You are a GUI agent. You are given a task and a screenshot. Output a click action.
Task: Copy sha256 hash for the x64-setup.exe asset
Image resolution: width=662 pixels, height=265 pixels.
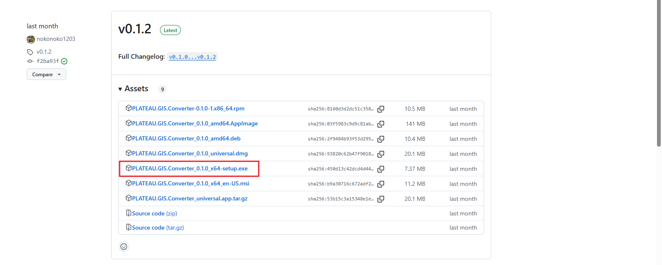click(381, 169)
